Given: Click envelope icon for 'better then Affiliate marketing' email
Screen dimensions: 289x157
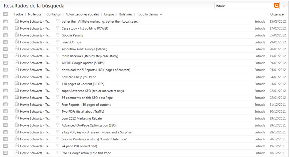Looking at the screenshot, I should pos(17,21).
